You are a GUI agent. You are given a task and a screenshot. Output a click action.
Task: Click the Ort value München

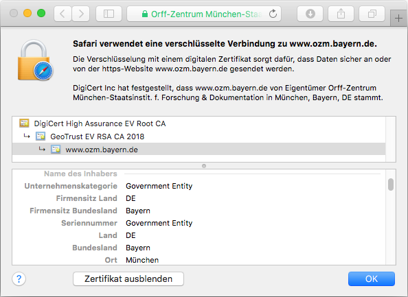tap(142, 260)
